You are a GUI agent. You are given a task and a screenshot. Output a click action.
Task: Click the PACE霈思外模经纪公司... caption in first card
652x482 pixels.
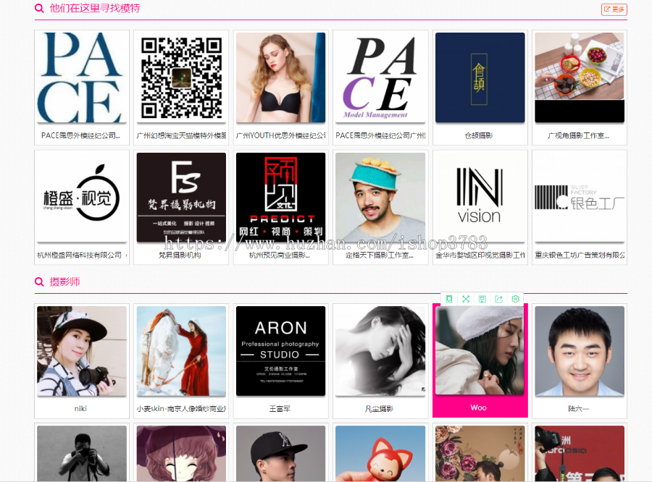(80, 135)
